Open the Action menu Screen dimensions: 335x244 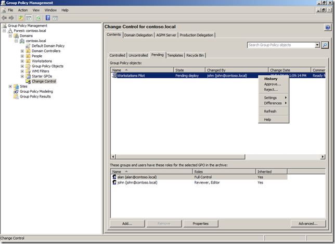(x=23, y=10)
